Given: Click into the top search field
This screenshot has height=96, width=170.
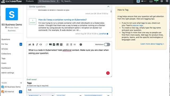Looking at the screenshot, I should [x=96, y=1].
